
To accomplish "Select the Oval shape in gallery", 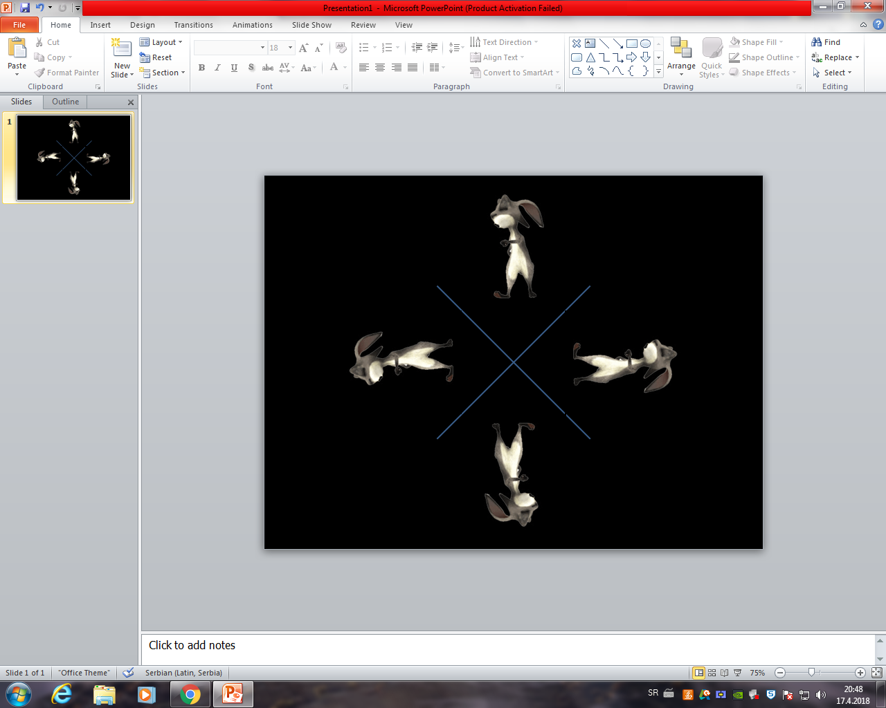I will pyautogui.click(x=645, y=44).
